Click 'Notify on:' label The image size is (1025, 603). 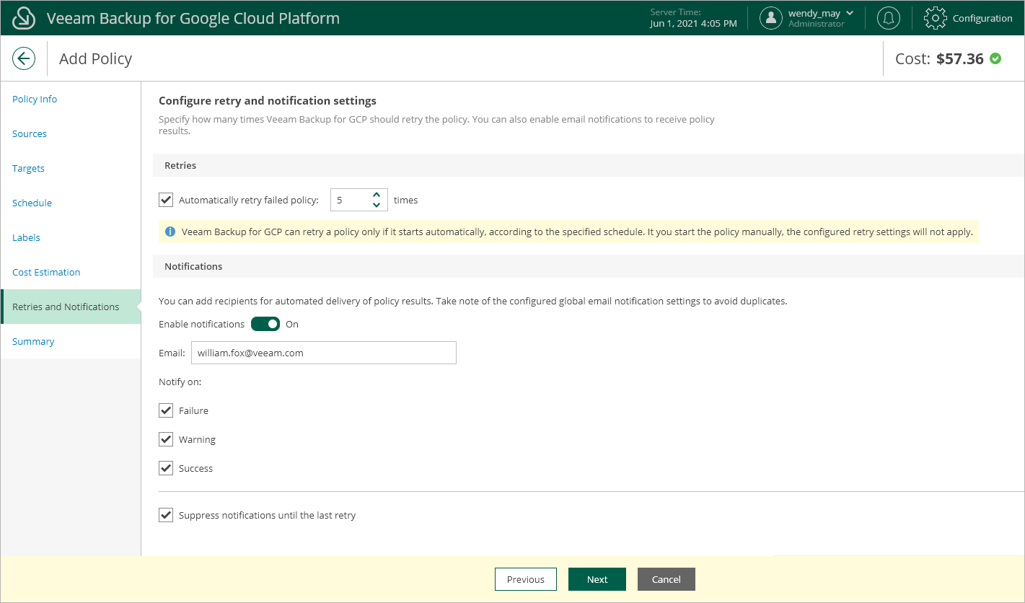[x=180, y=382]
